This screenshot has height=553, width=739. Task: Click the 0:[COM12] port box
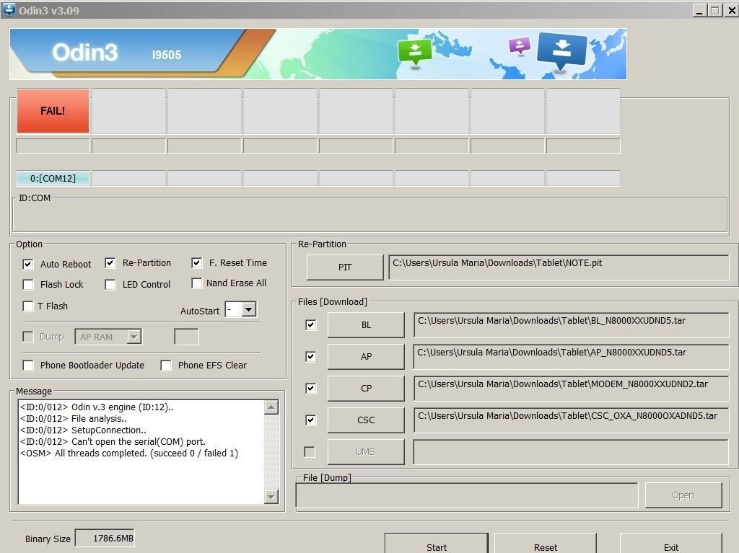(53, 179)
